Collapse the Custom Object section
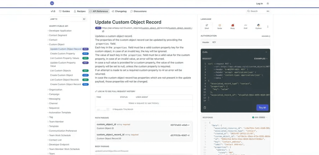Image resolution: width=319 pixels, height=155 pixels. pyautogui.click(x=57, y=44)
